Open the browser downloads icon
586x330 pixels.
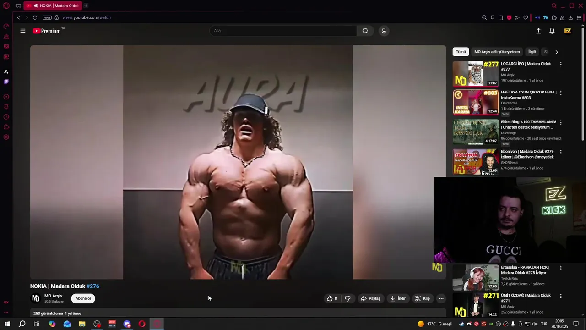point(570,17)
